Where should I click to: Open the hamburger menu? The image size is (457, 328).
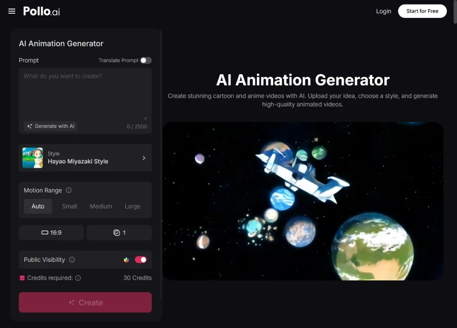(12, 11)
